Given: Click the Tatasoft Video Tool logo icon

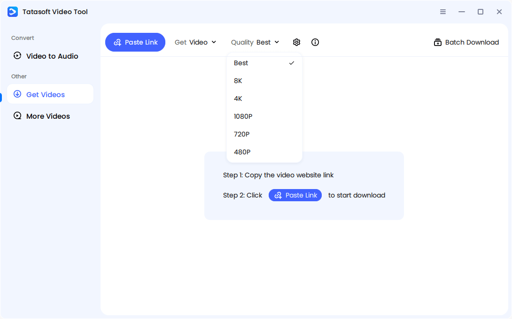Looking at the screenshot, I should pyautogui.click(x=13, y=12).
